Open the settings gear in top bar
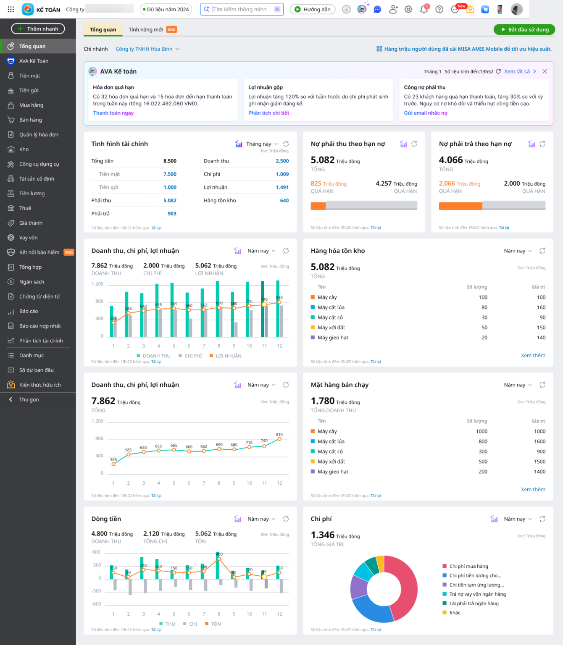The height and width of the screenshot is (645, 563). pos(408,9)
